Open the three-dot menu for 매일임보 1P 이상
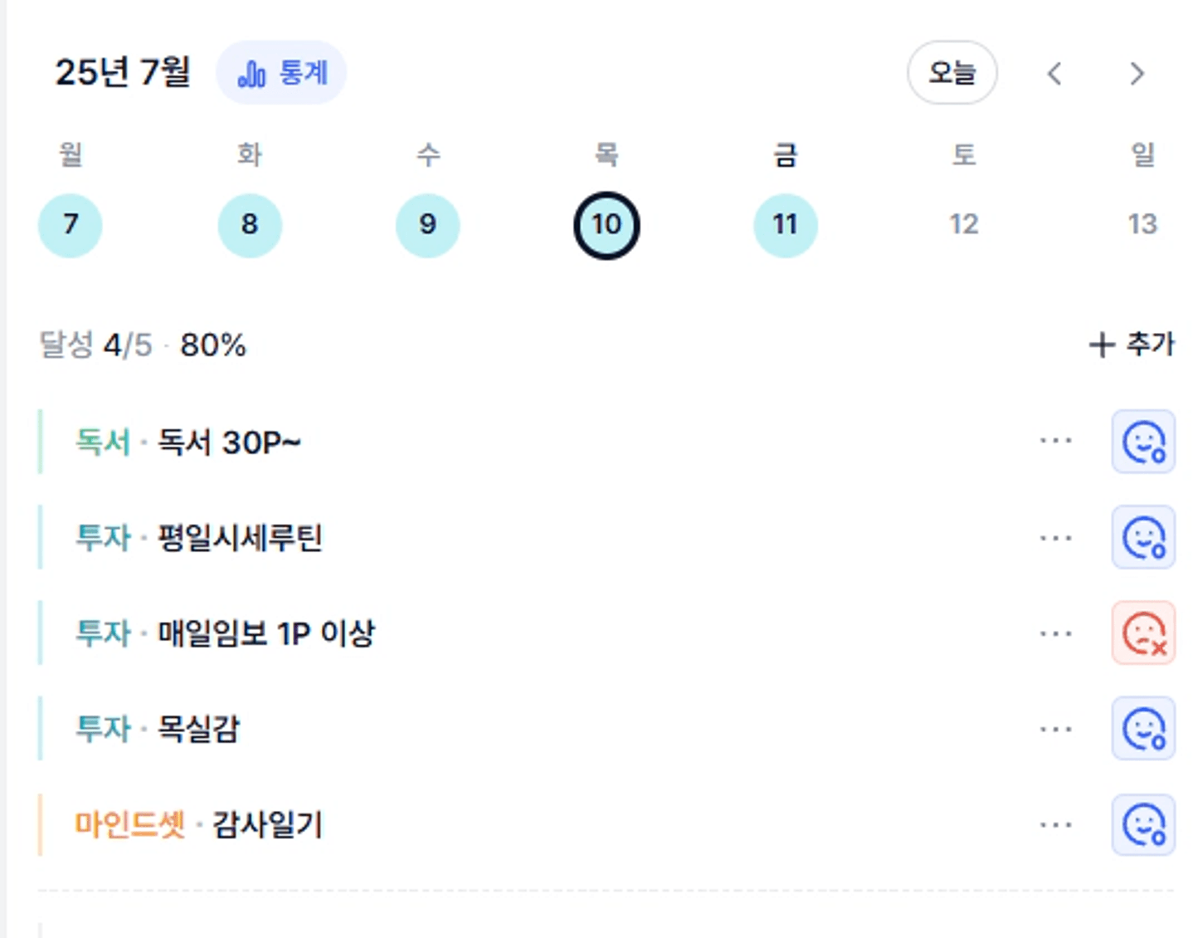The height and width of the screenshot is (938, 1198). click(x=1056, y=633)
